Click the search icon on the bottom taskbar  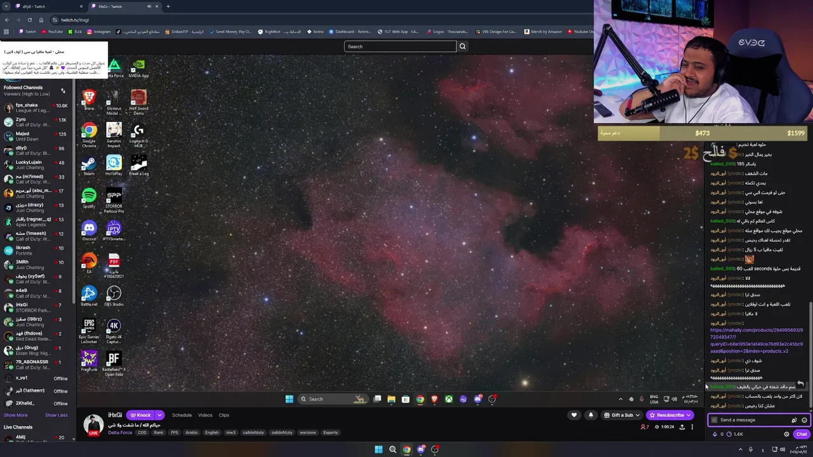click(x=393, y=449)
